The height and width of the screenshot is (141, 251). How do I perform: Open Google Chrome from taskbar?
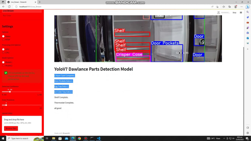(79, 138)
